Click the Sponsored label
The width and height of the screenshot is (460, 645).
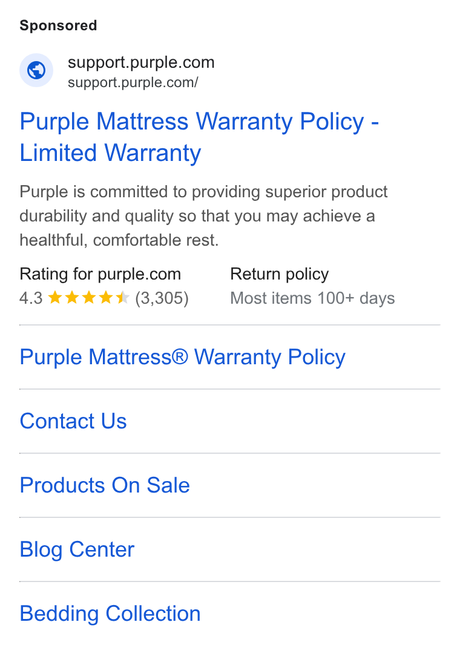pyautogui.click(x=59, y=25)
